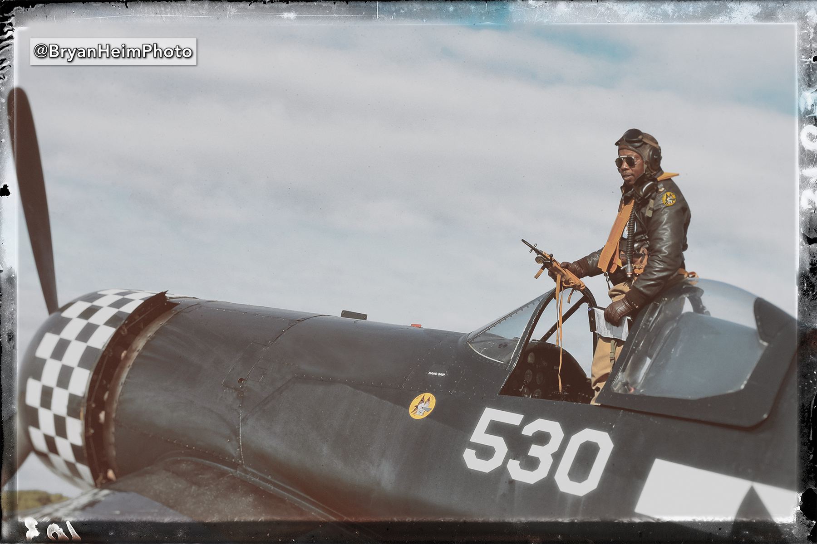817x544 pixels.
Task: Click the @BryanHeimPhoto watermark
Action: [x=113, y=52]
